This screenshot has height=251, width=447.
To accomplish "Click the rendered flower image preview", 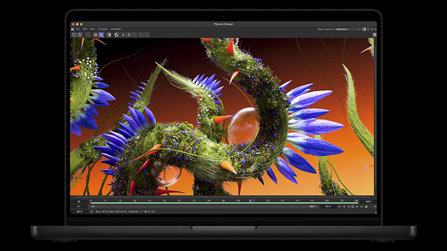I will [x=222, y=117].
